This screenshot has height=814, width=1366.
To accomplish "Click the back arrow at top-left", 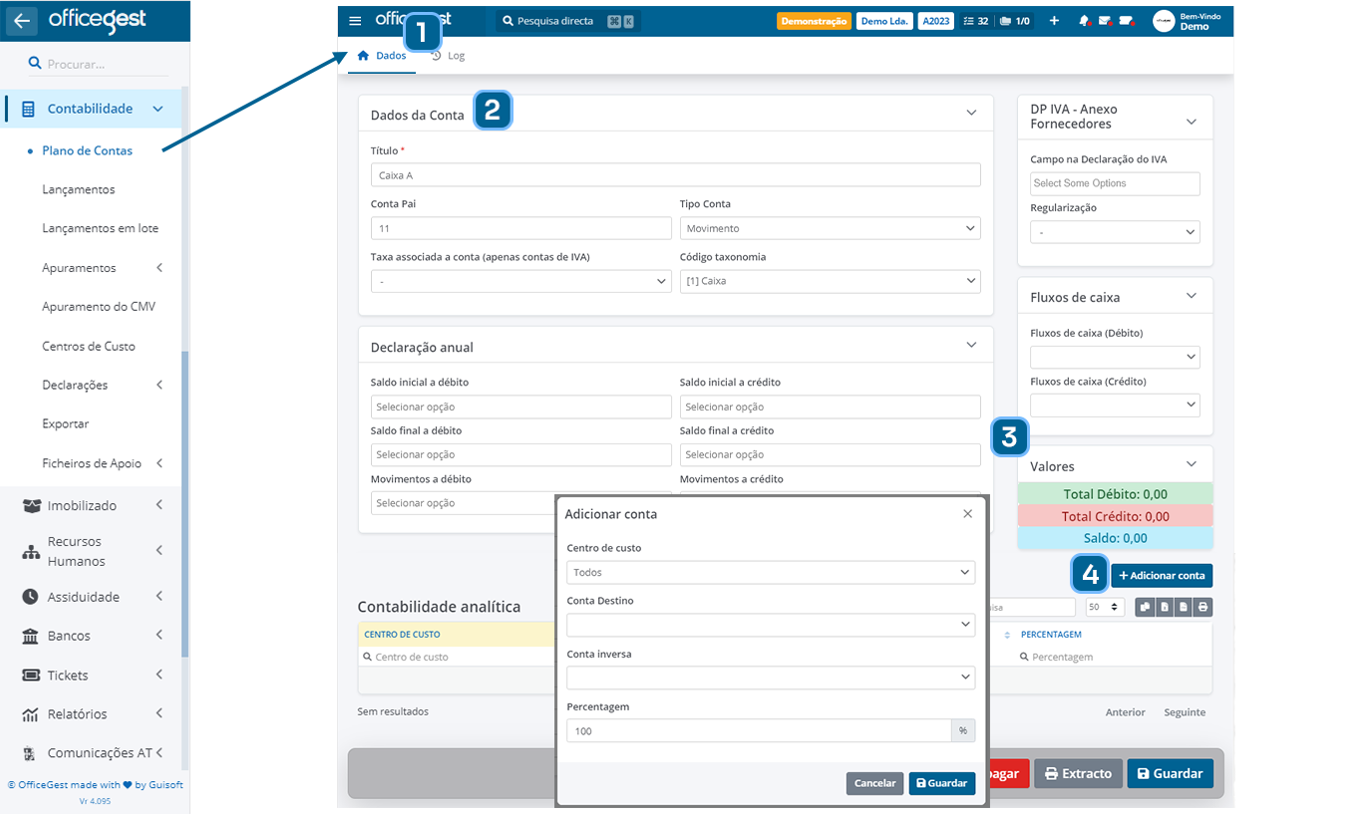I will tap(21, 21).
